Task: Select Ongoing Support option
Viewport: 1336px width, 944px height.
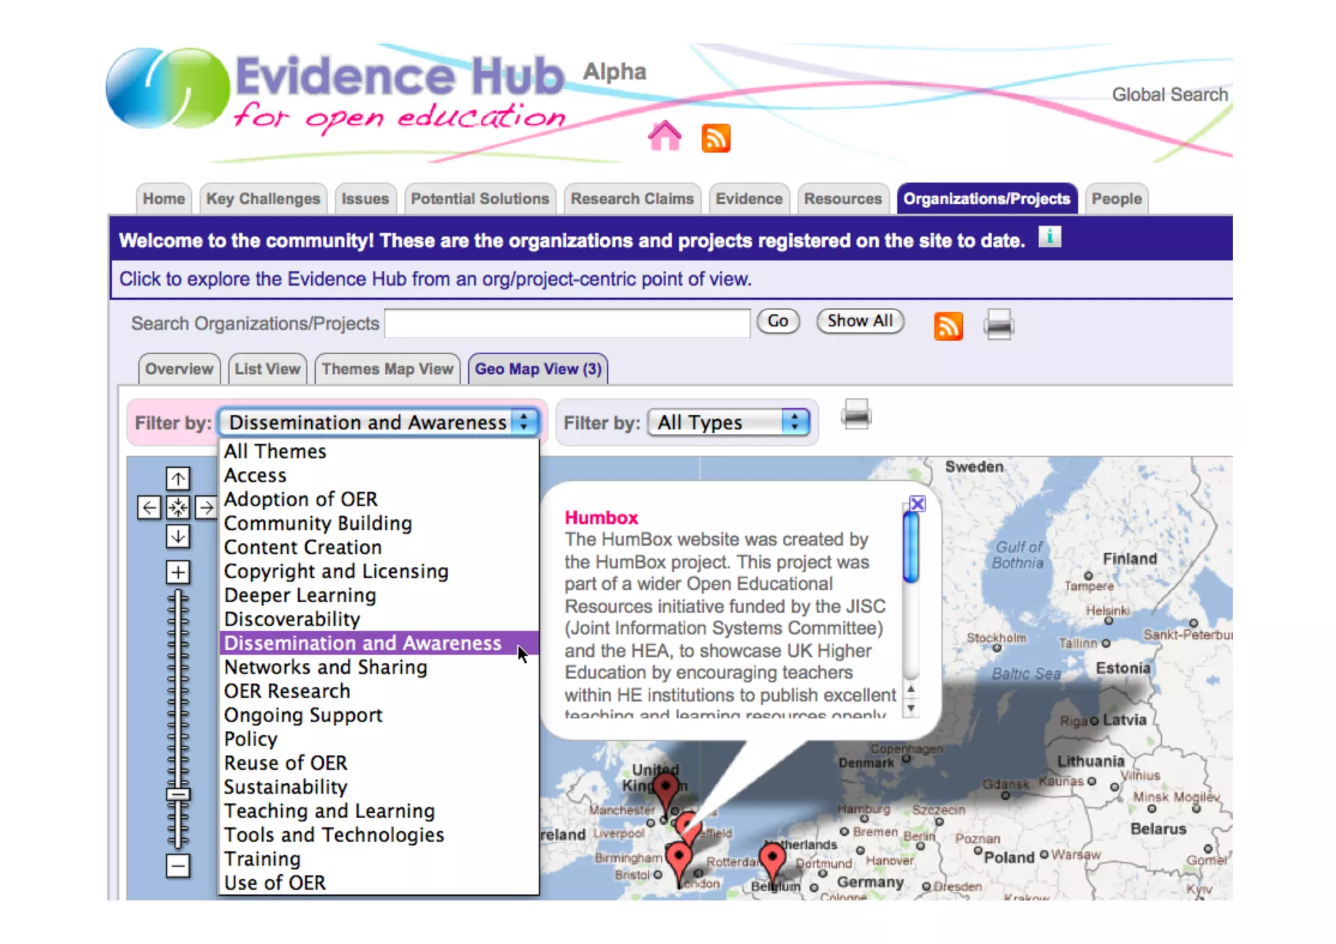Action: click(x=378, y=715)
